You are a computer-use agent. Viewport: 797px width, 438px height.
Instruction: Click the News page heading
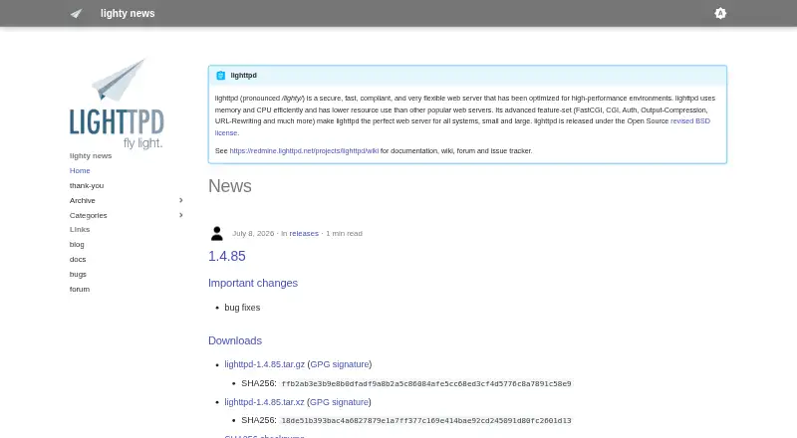(230, 186)
